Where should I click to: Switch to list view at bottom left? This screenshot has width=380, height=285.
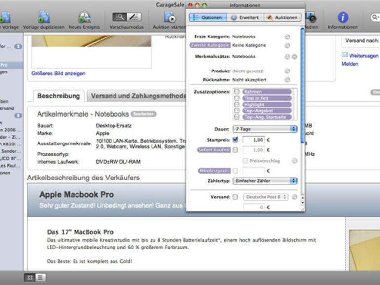[40, 278]
